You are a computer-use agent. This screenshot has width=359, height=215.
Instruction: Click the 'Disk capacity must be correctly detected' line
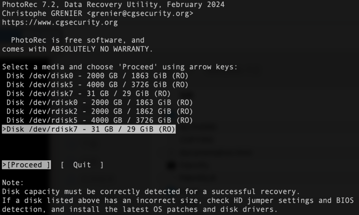pos(151,192)
